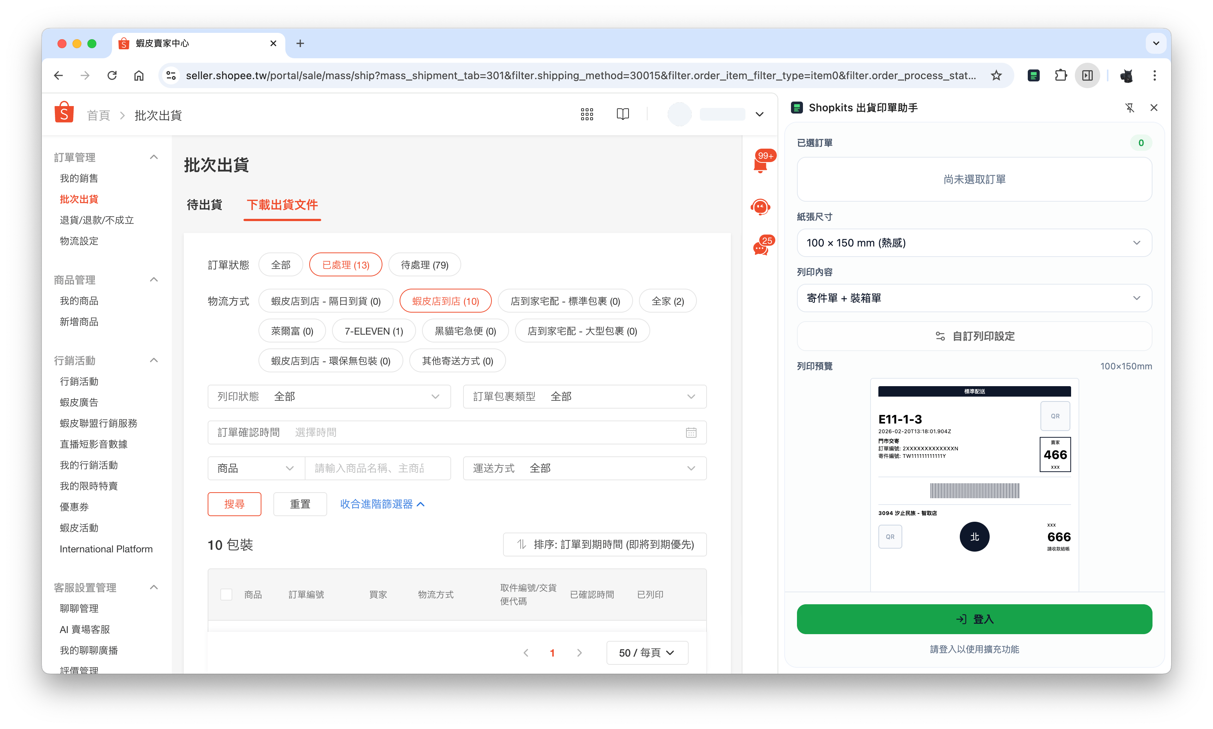Screen dimensions: 1213x729
Task: Collapse the 訂單管理 sidebar section
Action: 154,157
